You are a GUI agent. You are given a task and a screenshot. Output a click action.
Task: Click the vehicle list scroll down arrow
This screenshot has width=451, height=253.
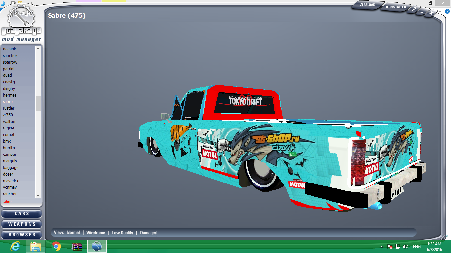click(38, 195)
